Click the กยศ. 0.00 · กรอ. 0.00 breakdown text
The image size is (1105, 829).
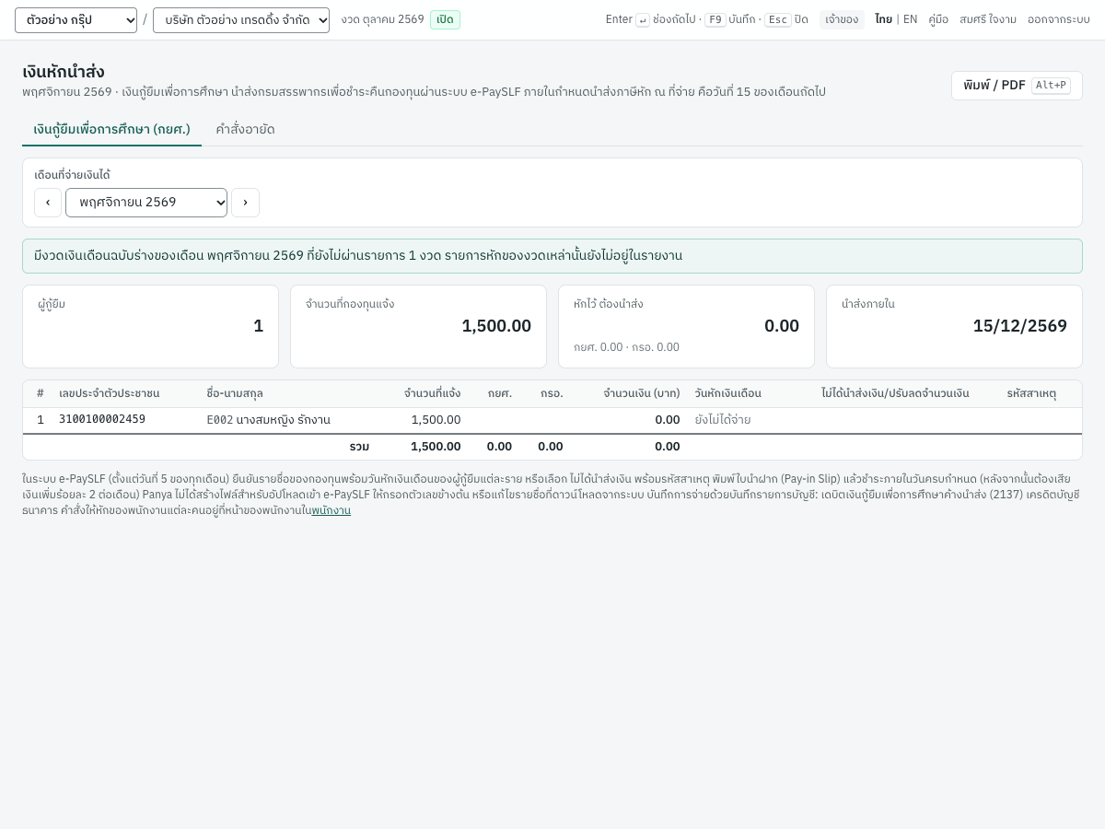tap(626, 347)
